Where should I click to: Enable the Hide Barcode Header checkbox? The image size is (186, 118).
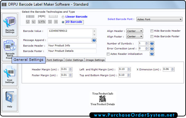point(152,31)
